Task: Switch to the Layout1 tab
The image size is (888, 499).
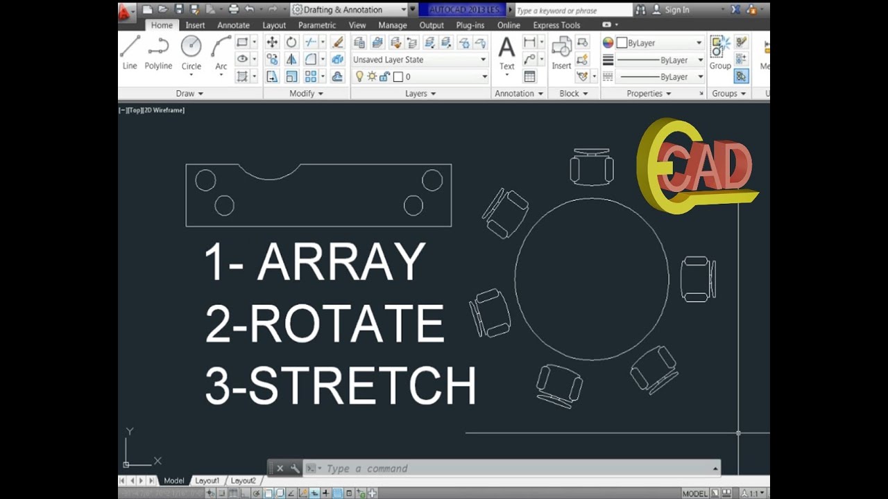Action: [207, 480]
